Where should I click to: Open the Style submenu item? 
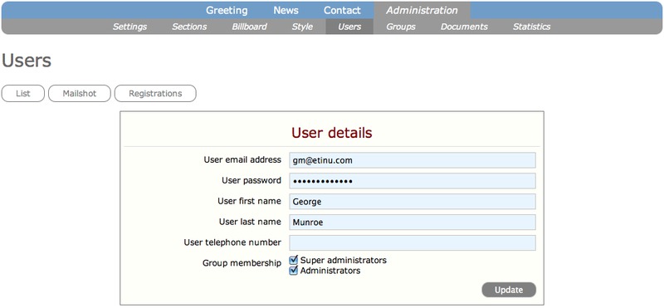tap(302, 27)
